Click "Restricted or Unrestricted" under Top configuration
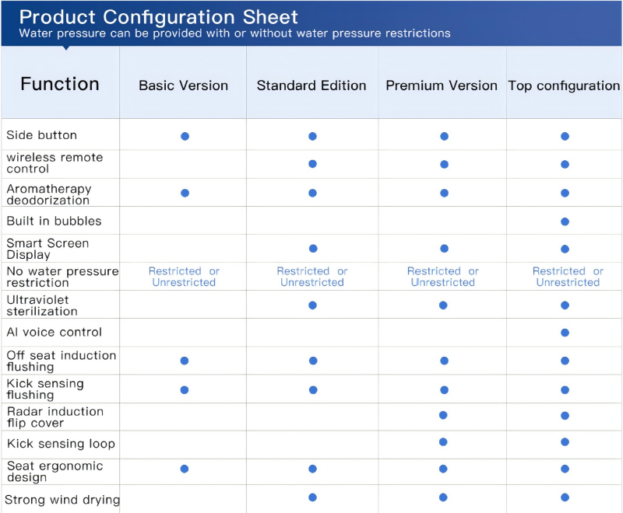The height and width of the screenshot is (513, 623). pos(568,277)
